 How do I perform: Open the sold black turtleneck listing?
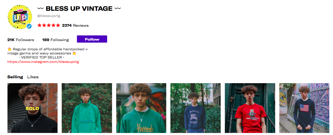[33, 108]
